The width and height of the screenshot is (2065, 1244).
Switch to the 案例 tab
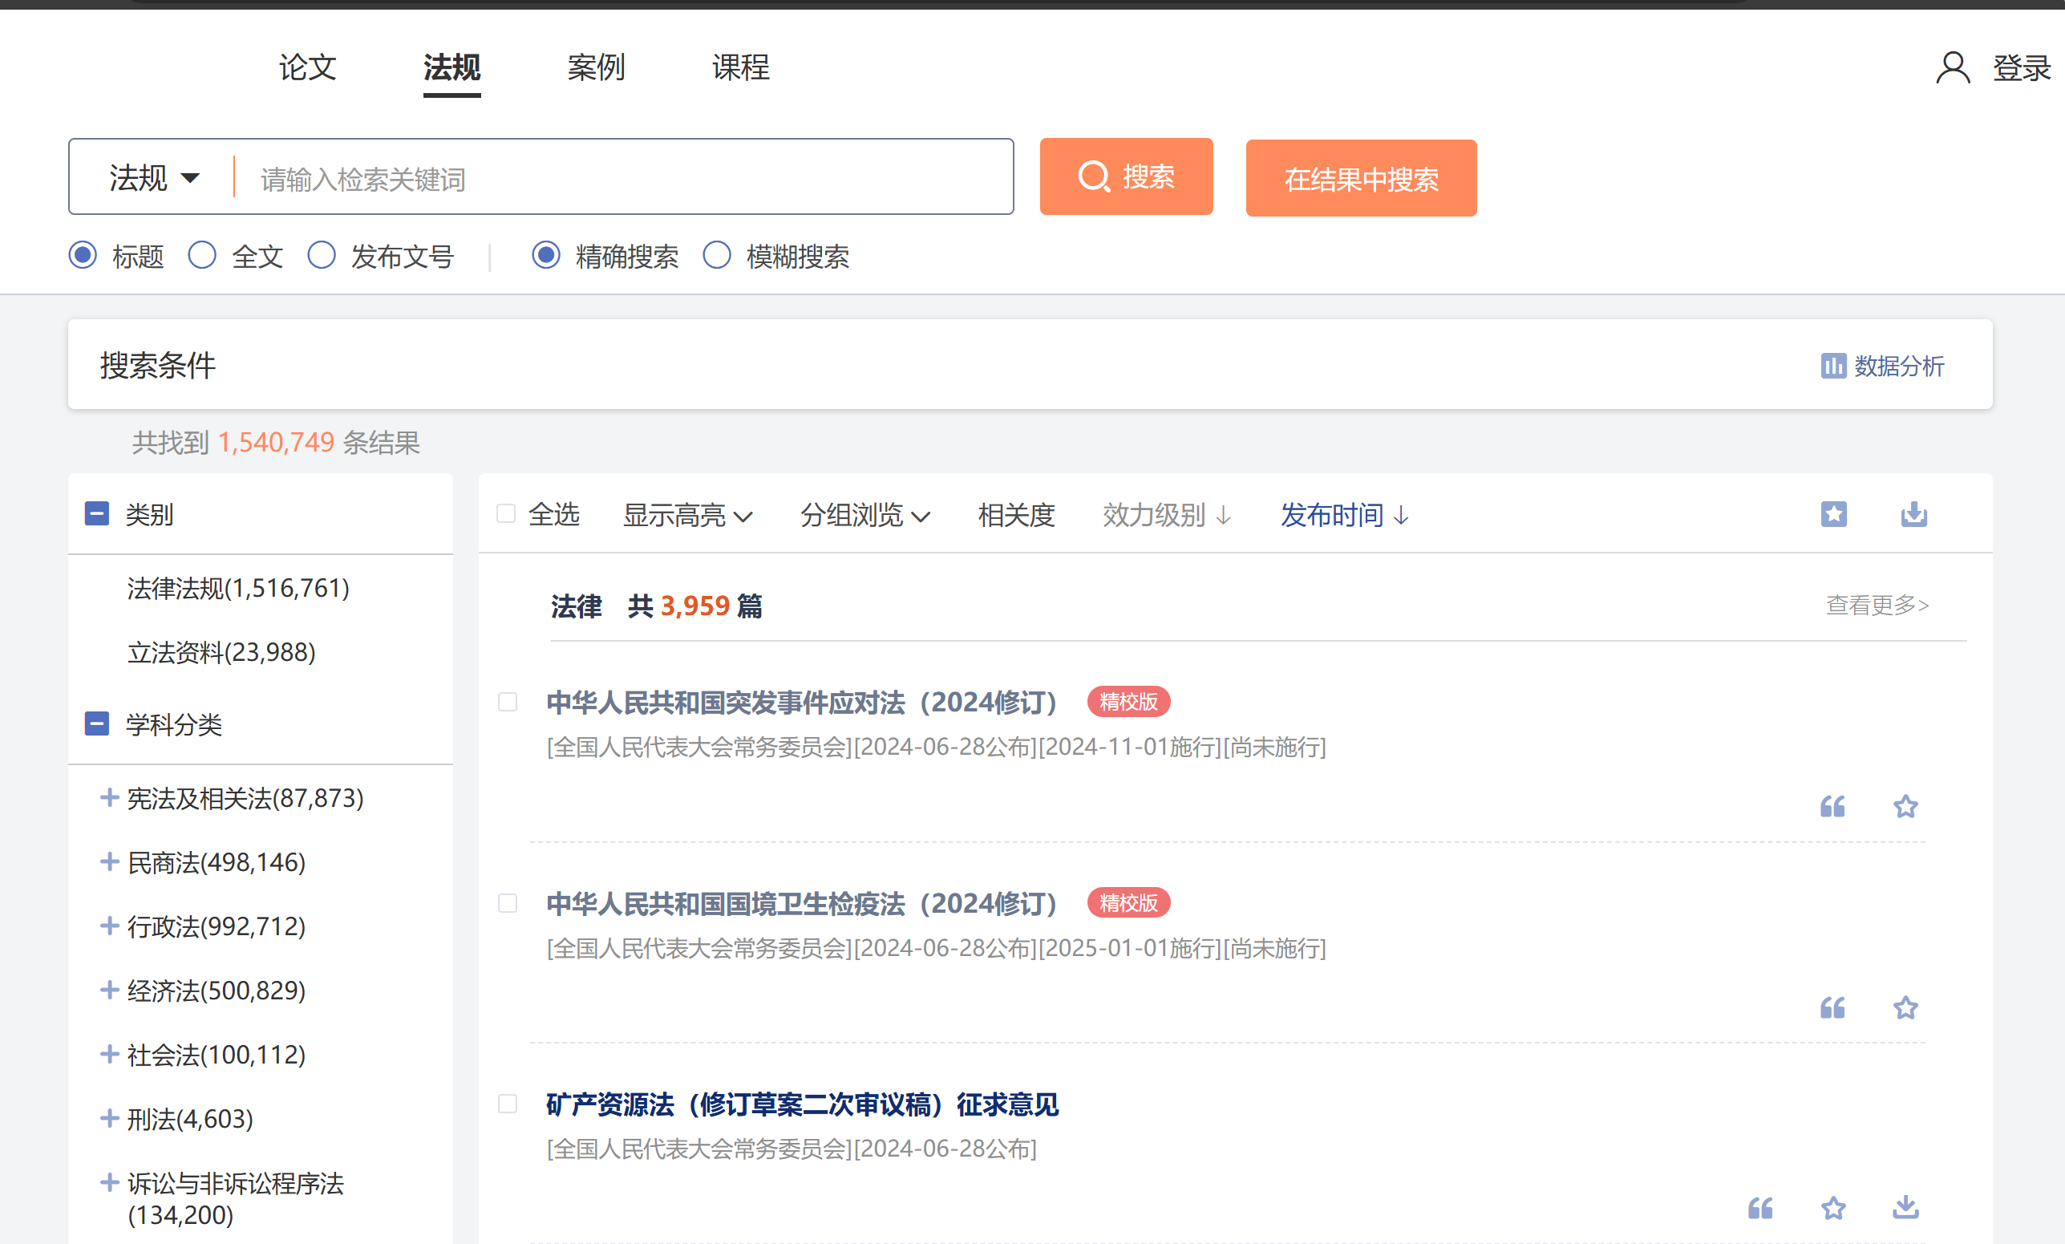596,67
